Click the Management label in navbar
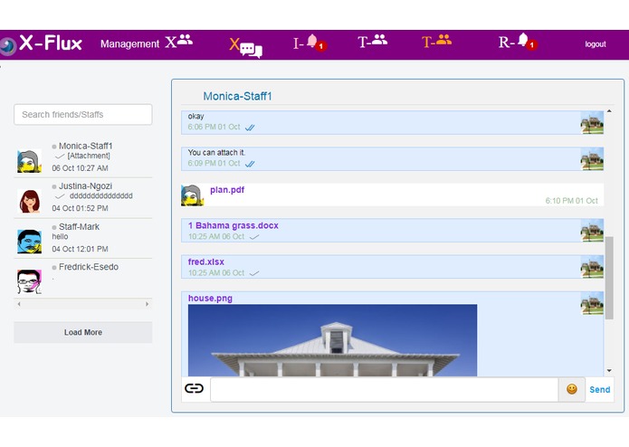The height and width of the screenshot is (447, 629). point(129,44)
